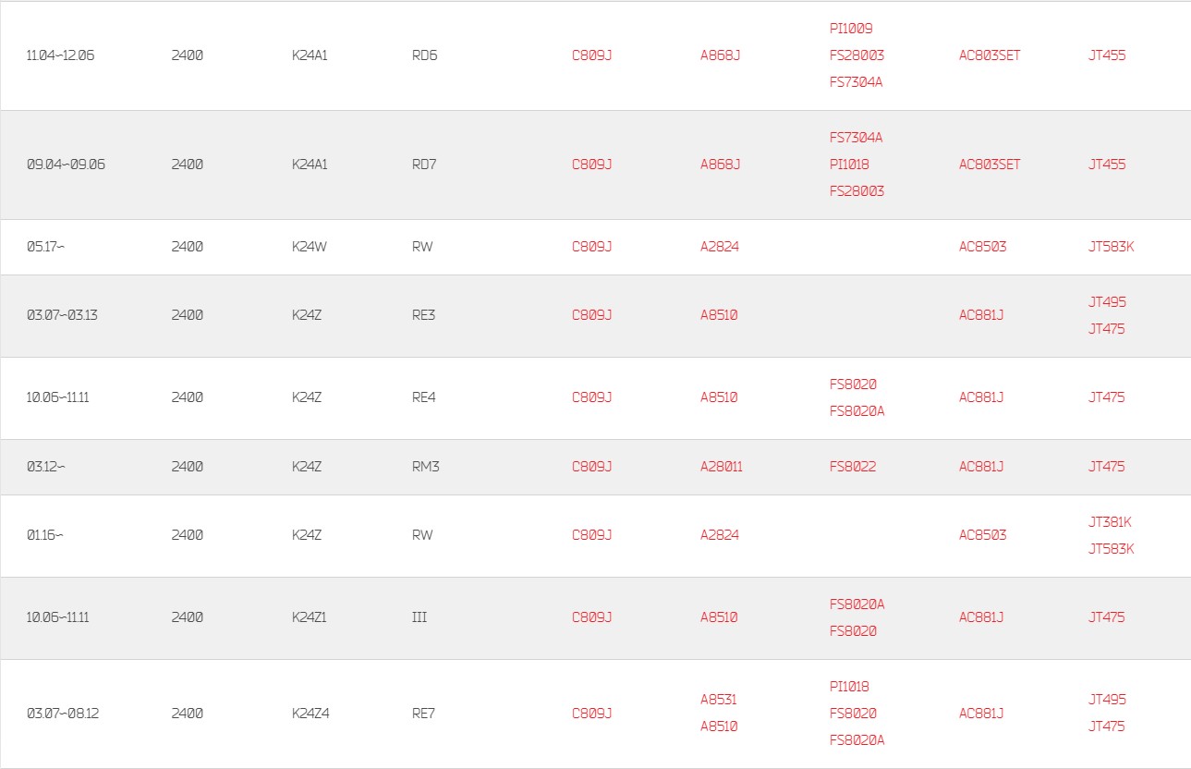The width and height of the screenshot is (1191, 769).
Task: Click the K24Z4 engine code cell
Action: [x=310, y=714]
